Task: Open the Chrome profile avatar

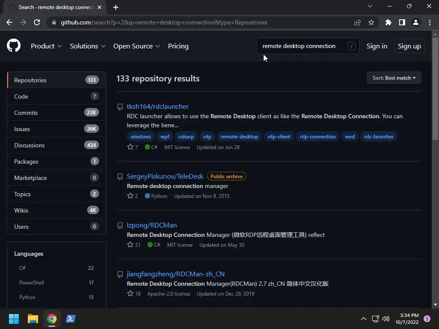Action: [416, 22]
